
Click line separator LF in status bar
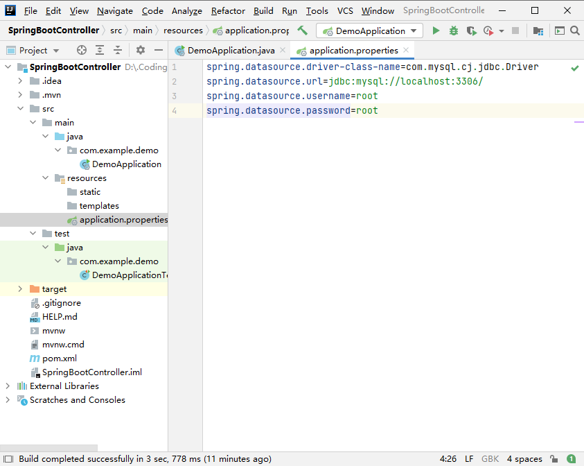pyautogui.click(x=469, y=458)
